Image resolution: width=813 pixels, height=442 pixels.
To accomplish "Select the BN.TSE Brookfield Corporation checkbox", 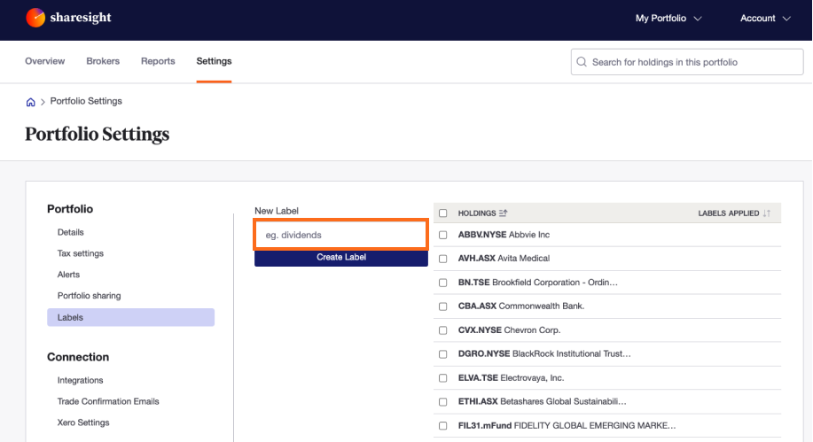I will tap(442, 283).
